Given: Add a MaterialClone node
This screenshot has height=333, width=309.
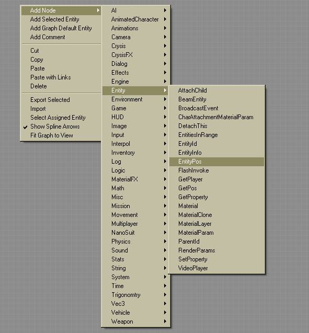Looking at the screenshot, I should pyautogui.click(x=216, y=215).
